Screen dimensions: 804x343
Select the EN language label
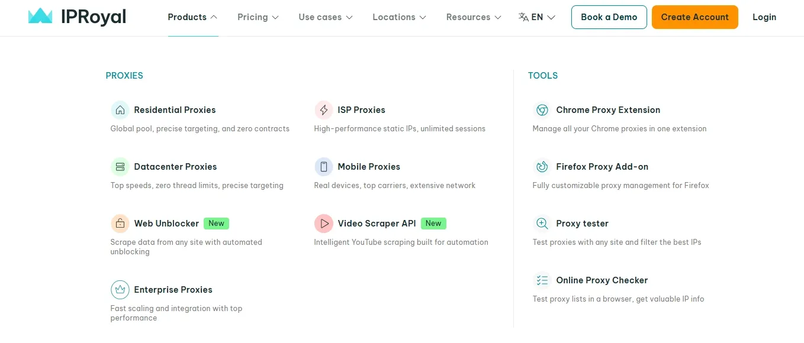(537, 17)
